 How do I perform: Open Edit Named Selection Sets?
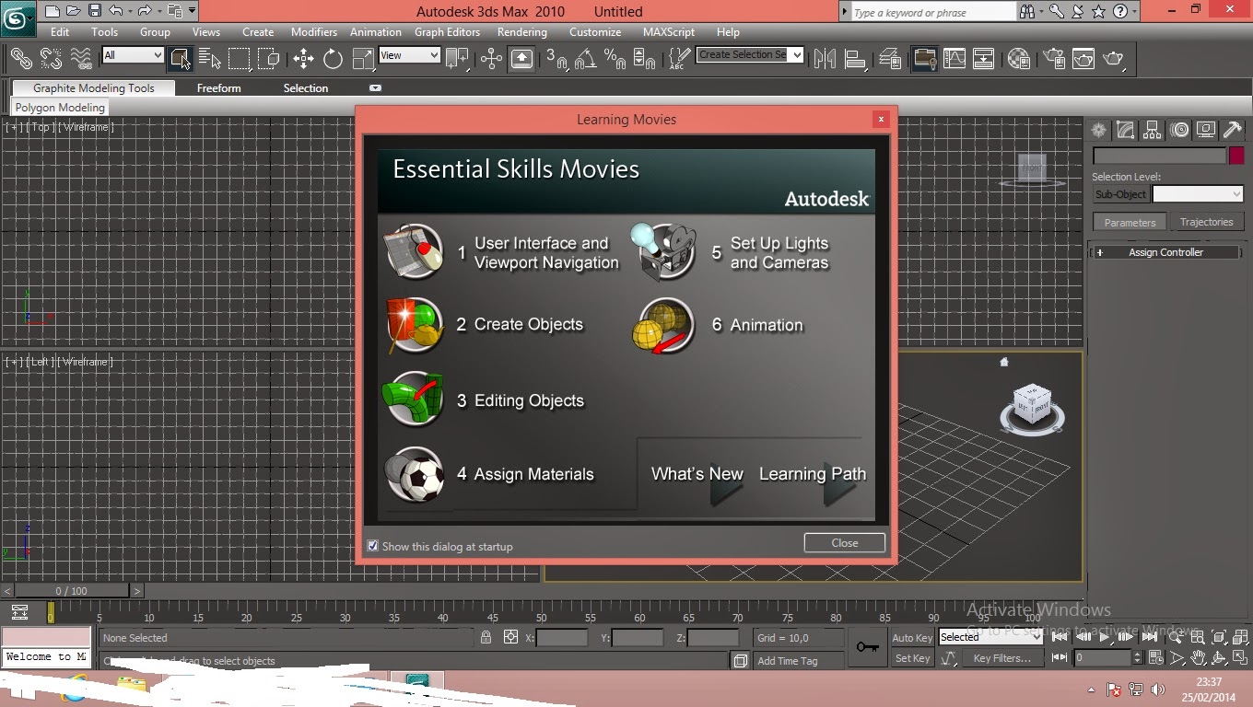coord(678,58)
